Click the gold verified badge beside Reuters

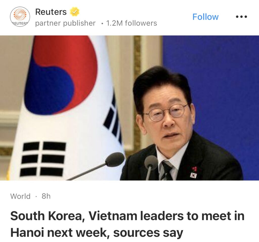(x=75, y=12)
